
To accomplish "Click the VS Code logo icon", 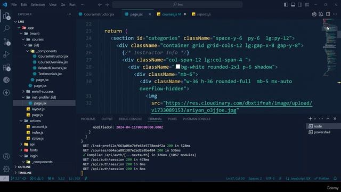I will [x=5, y=5].
